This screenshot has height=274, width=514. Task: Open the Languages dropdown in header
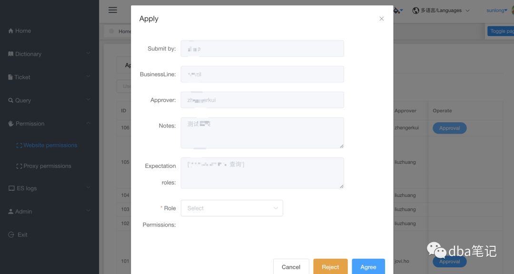pyautogui.click(x=441, y=10)
